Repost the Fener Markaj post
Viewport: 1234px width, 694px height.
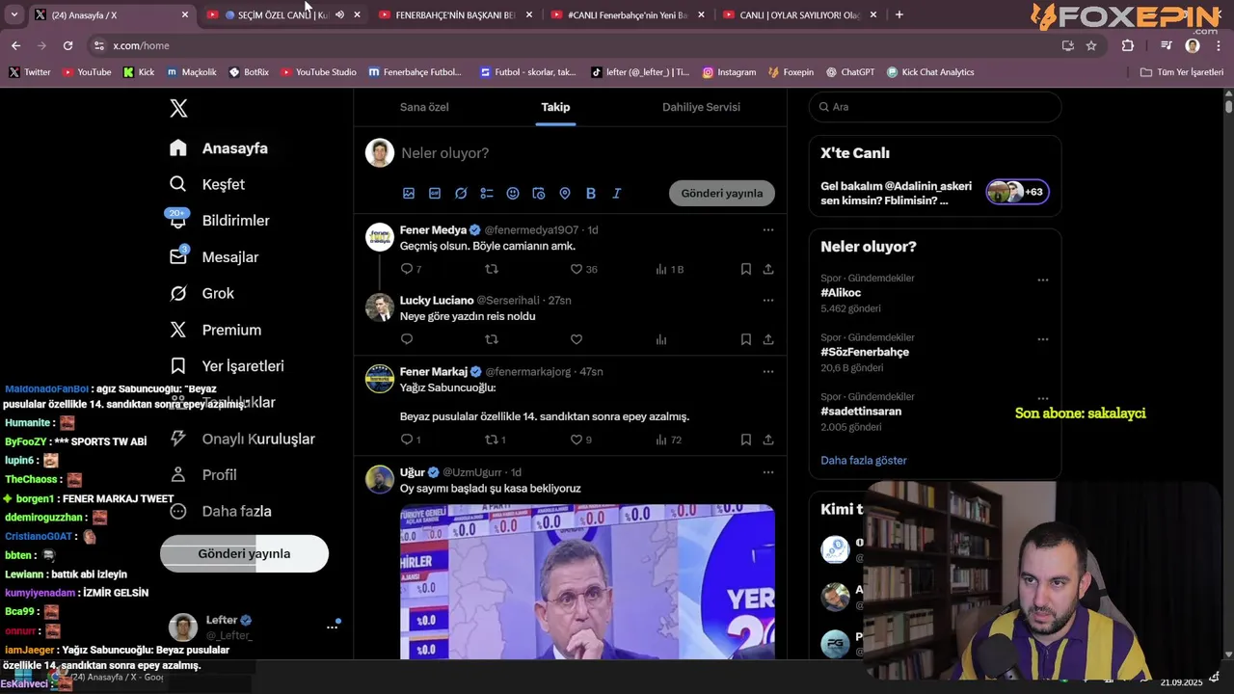point(492,440)
